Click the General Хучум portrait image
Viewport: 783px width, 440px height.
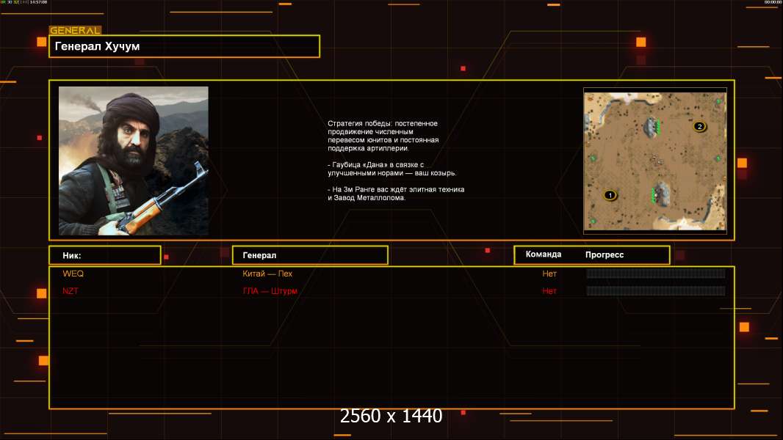(134, 161)
